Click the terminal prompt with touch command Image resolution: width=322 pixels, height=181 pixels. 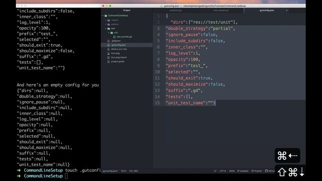(58, 170)
